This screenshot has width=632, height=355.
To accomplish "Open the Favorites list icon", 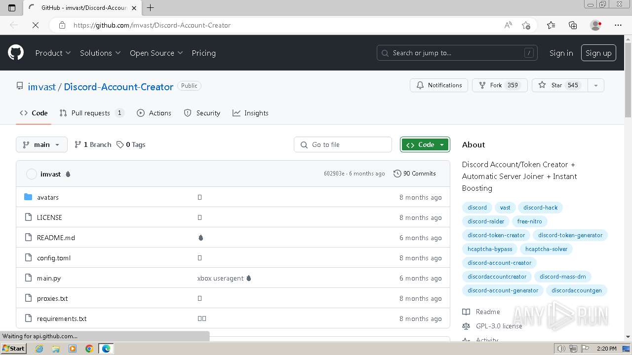I will click(x=551, y=25).
